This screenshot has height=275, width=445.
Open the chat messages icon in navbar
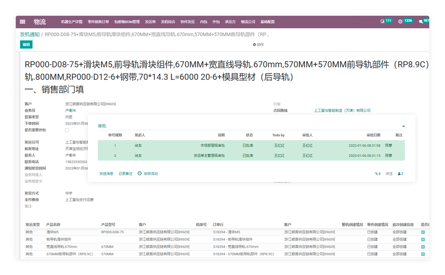click(x=420, y=21)
